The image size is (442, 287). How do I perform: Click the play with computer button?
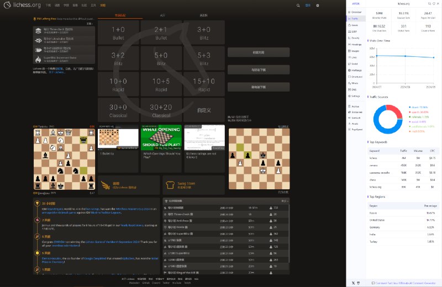click(x=259, y=87)
